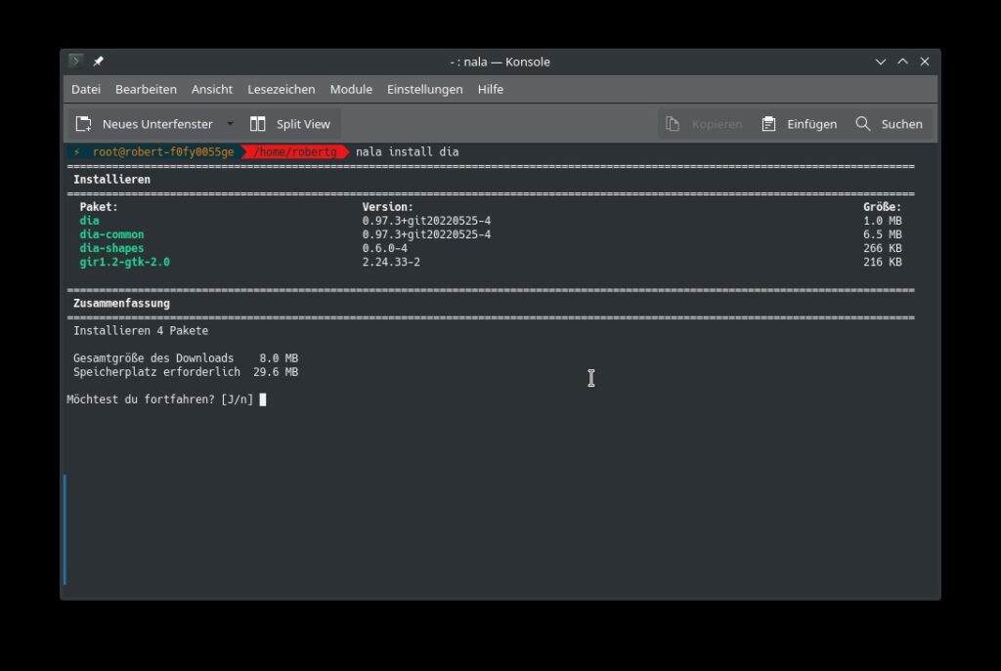
Task: Click the prompt text root@robert-f0fy0055ge
Action: click(x=163, y=151)
